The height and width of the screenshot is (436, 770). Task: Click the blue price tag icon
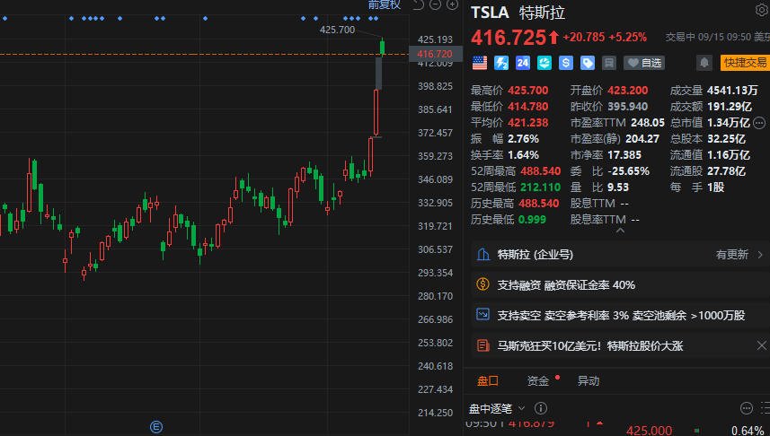(588, 63)
